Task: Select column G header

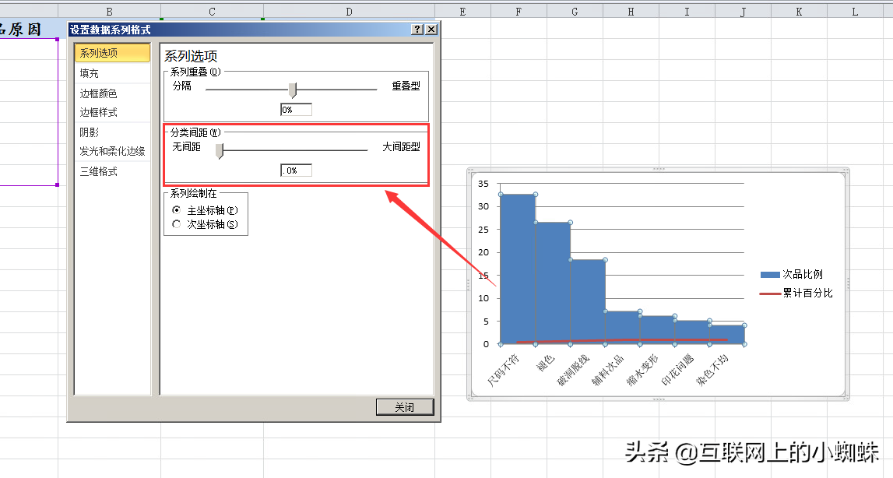Action: pos(575,12)
